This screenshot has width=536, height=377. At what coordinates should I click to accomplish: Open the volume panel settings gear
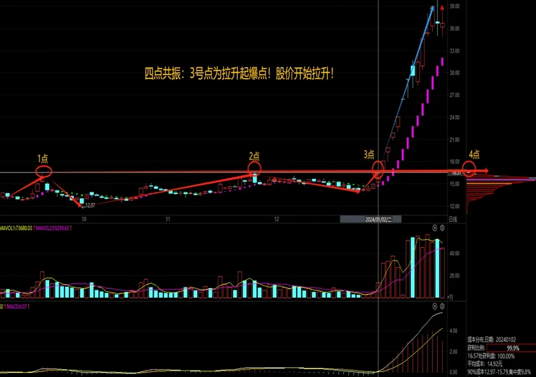coord(442,227)
